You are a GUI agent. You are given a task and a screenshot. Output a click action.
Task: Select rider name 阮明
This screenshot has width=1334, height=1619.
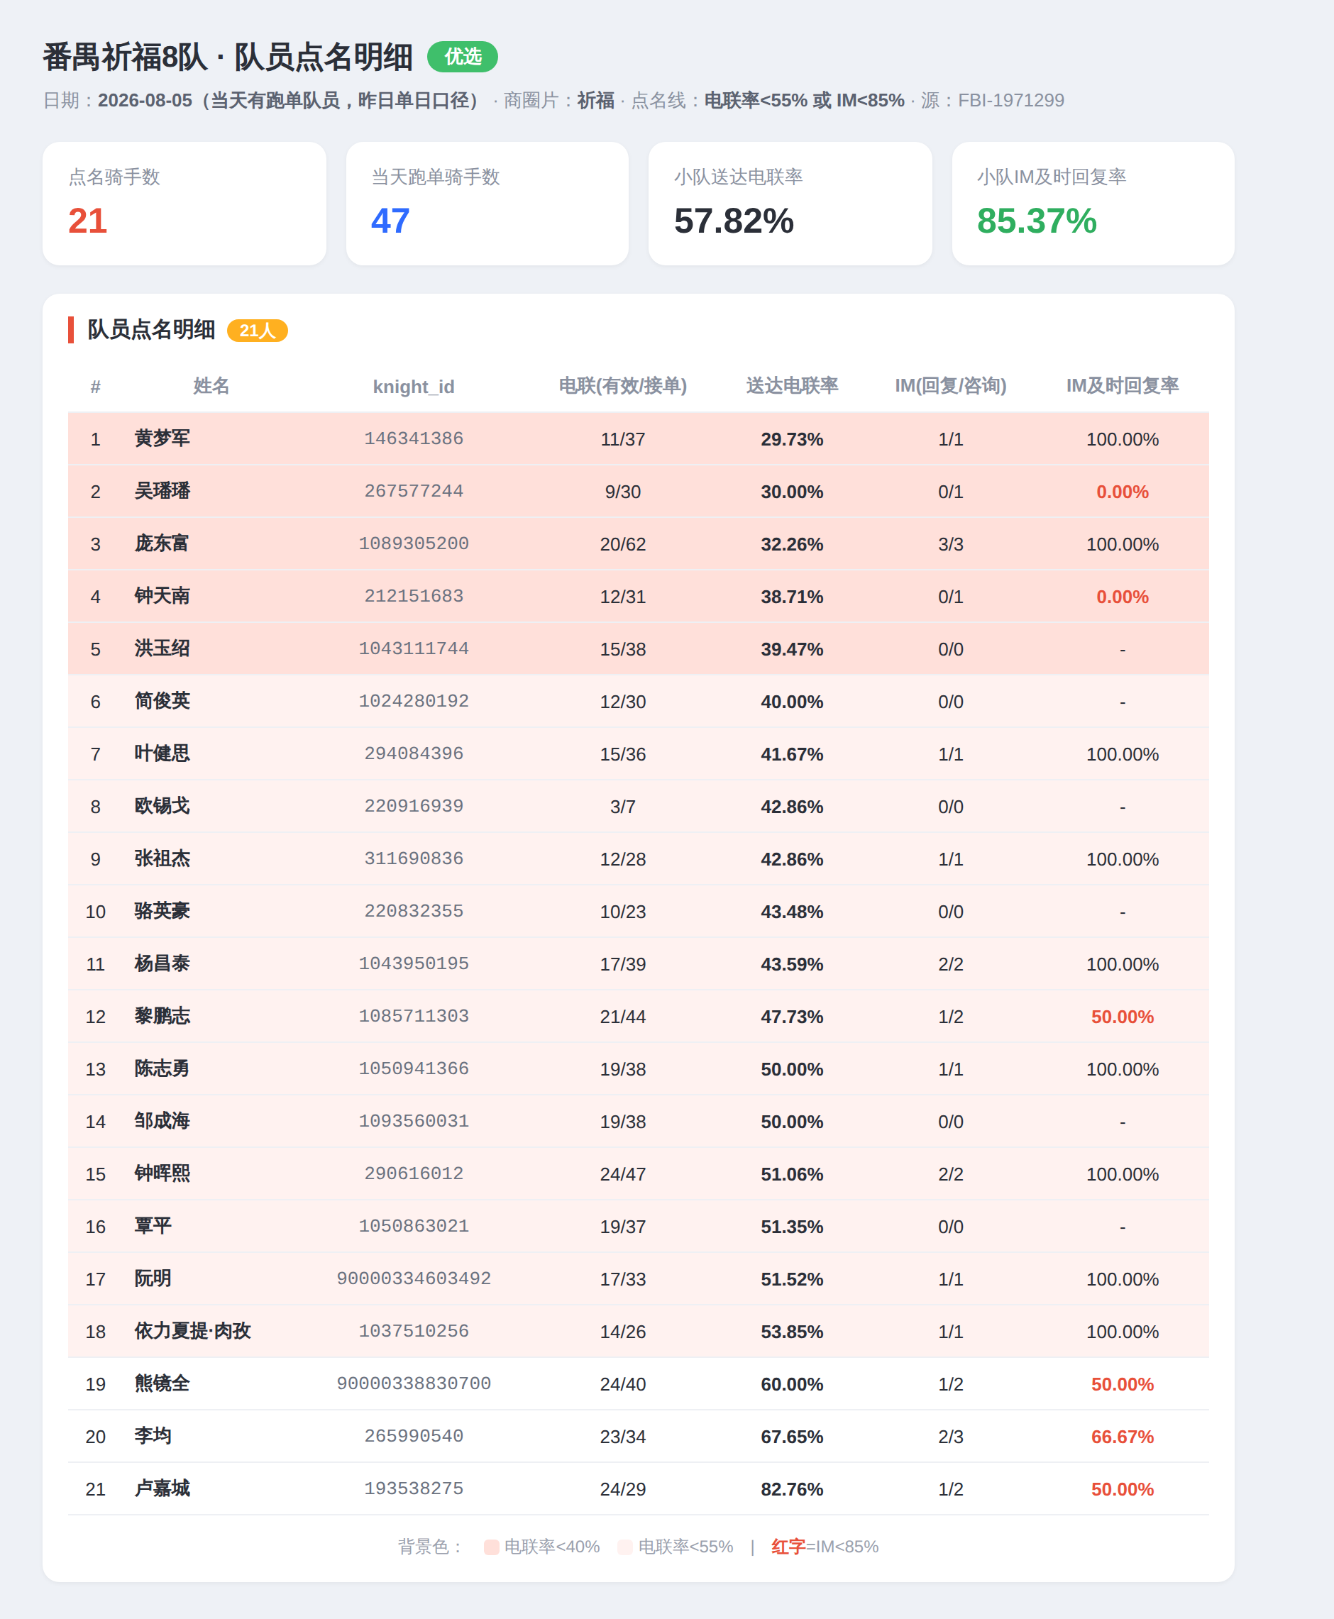(x=153, y=1278)
